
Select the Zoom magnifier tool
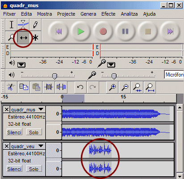12,38
